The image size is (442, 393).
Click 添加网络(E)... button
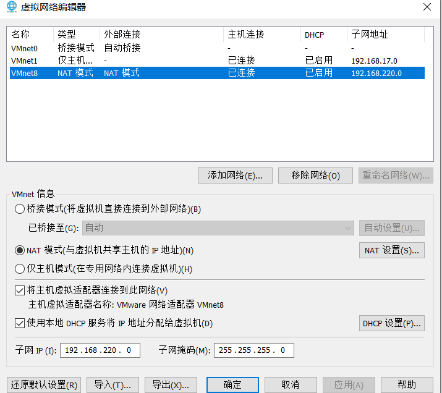235,175
